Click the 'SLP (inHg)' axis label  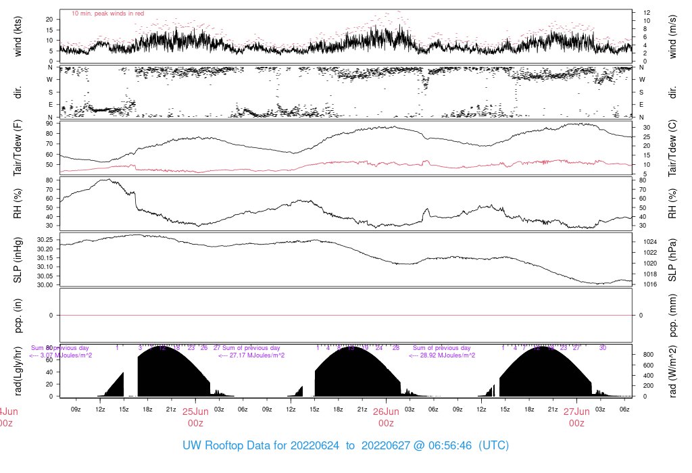click(x=18, y=260)
